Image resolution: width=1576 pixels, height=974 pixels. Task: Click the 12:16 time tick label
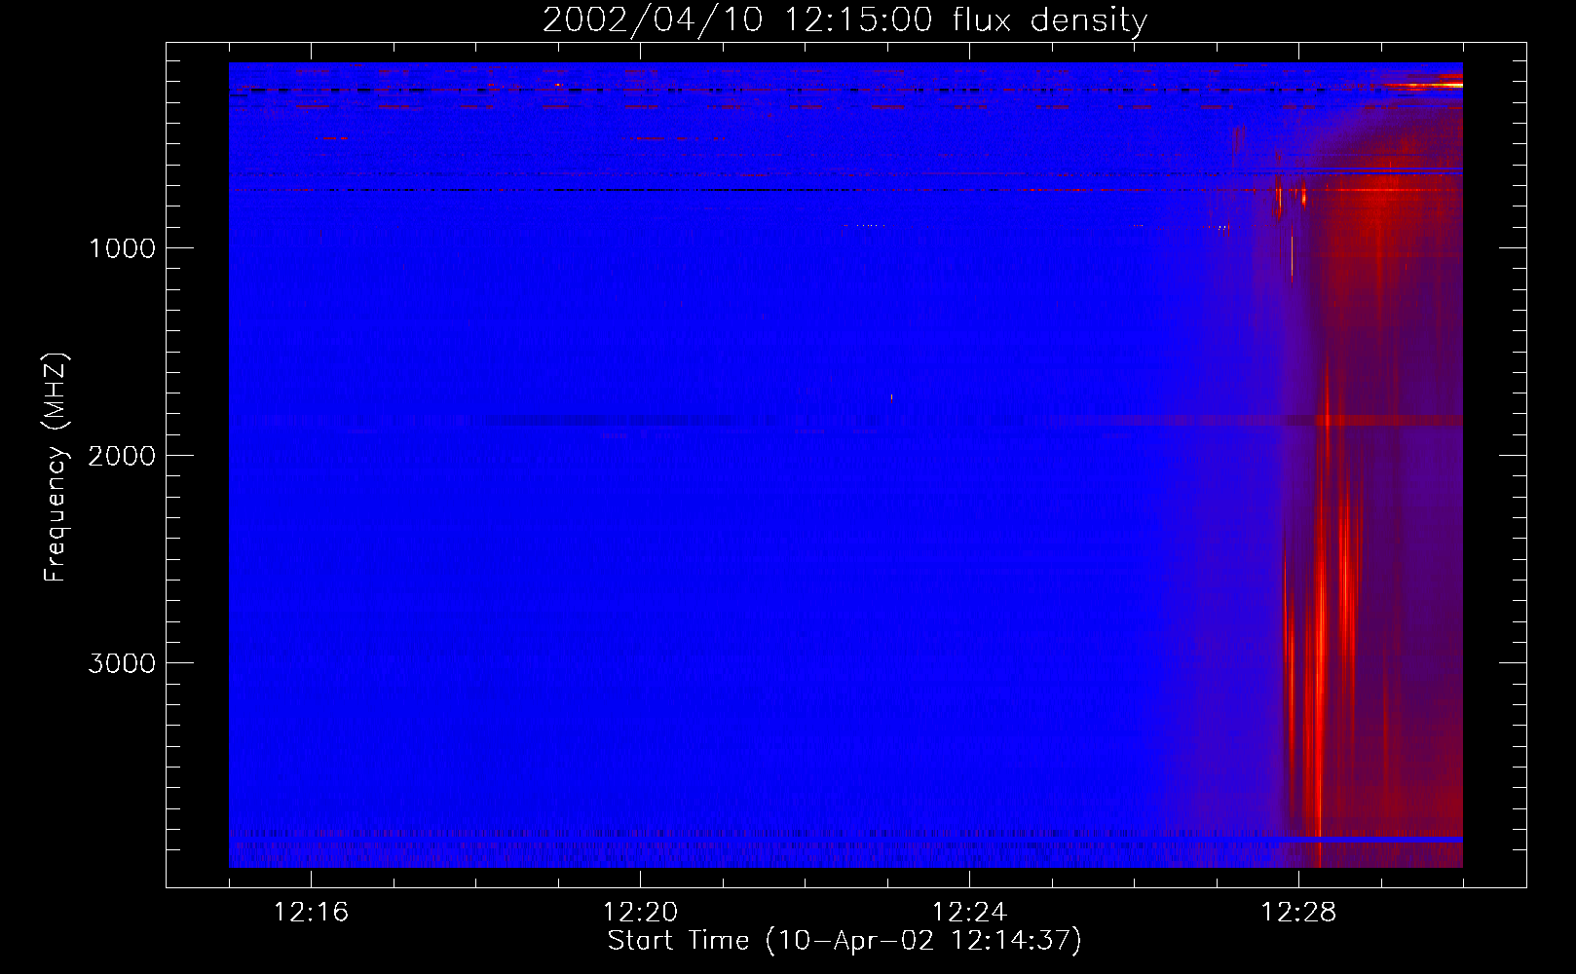[312, 913]
